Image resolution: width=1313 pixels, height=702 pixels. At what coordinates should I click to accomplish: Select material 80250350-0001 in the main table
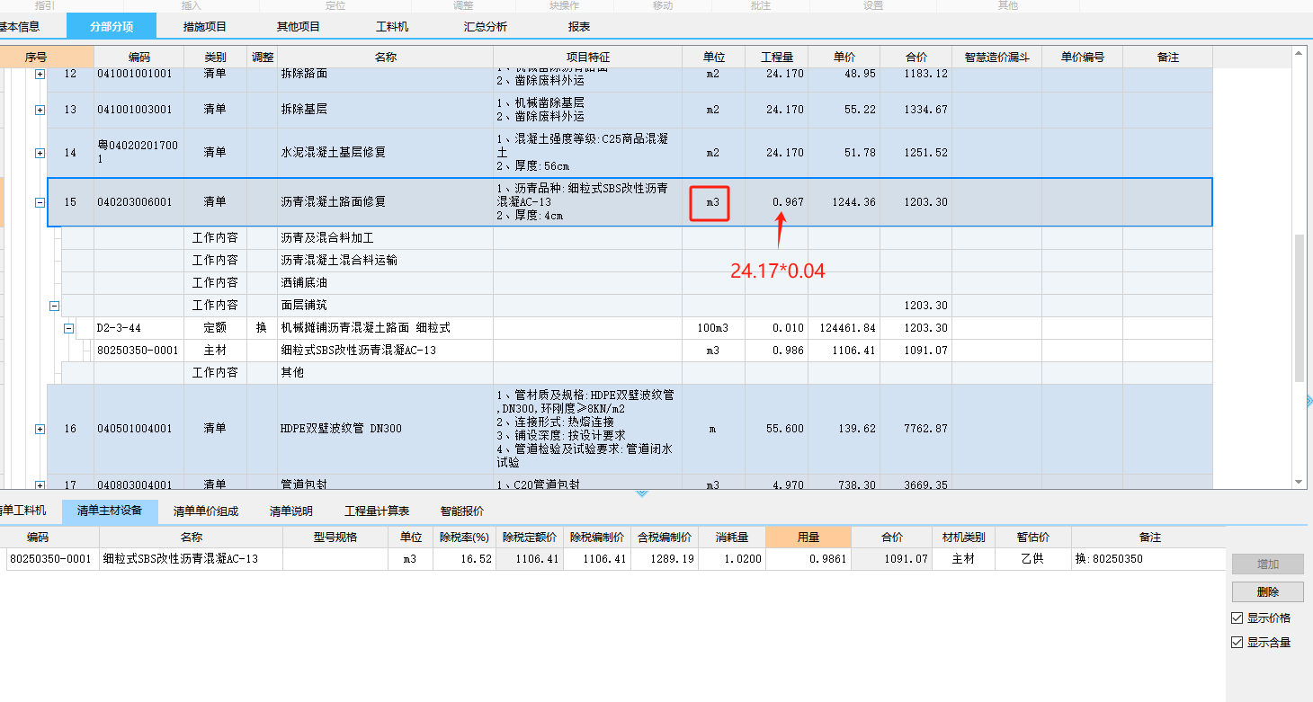point(138,351)
